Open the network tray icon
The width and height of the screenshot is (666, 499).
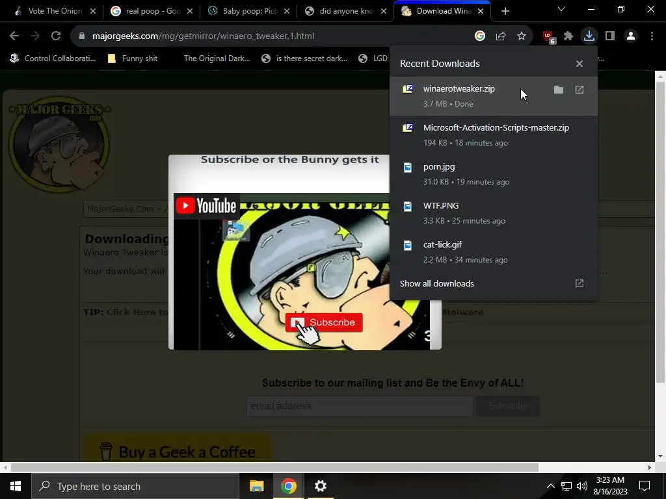(x=566, y=486)
